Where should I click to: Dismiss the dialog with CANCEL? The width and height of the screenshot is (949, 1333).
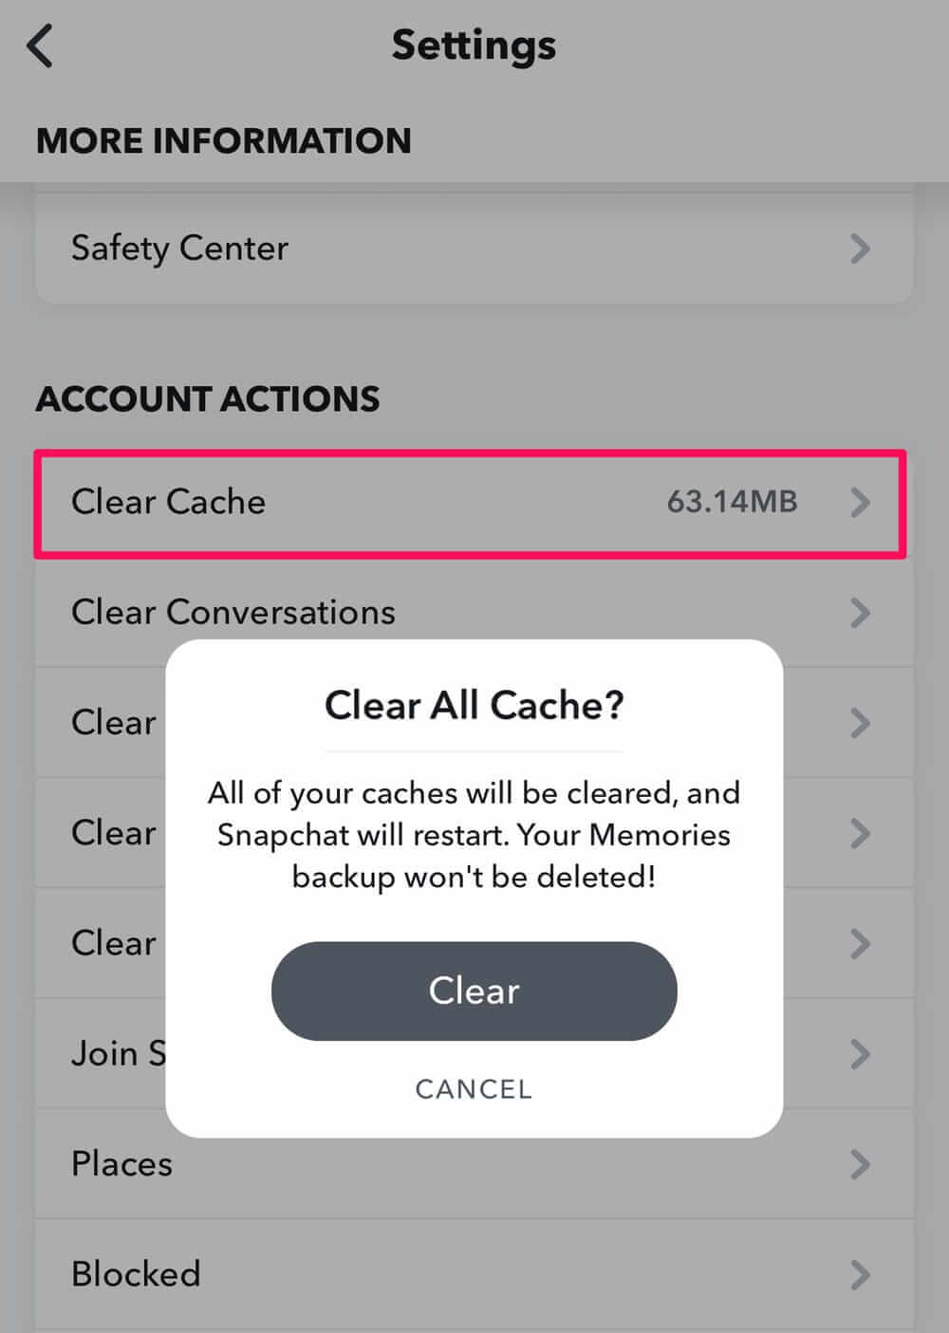[x=474, y=1089]
